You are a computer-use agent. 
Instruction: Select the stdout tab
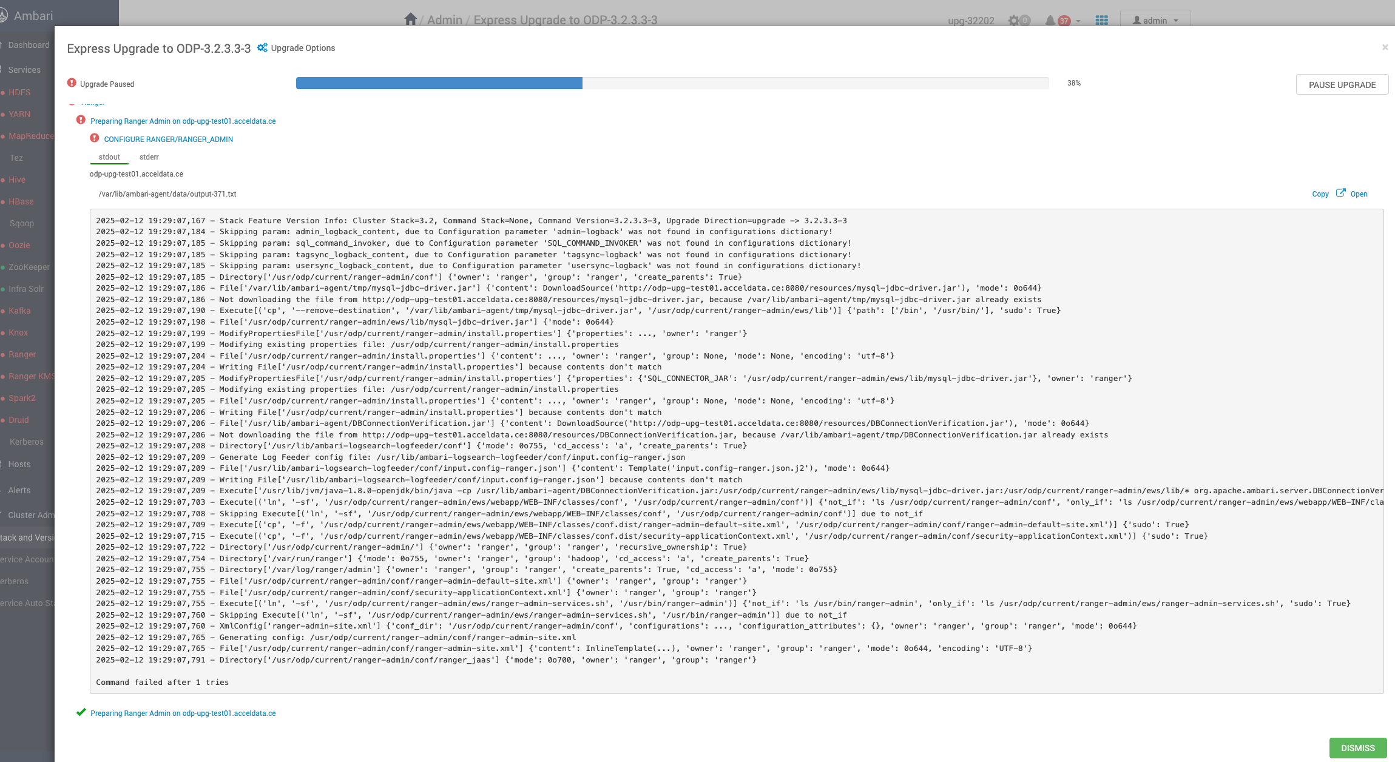(x=109, y=157)
